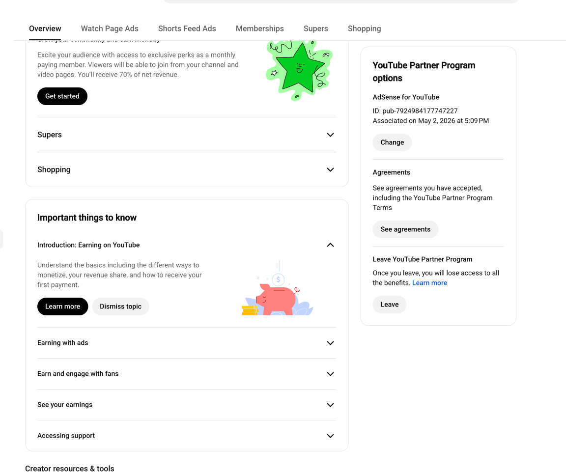Click Learn more about earning
The height and width of the screenshot is (473, 566).
pyautogui.click(x=62, y=306)
